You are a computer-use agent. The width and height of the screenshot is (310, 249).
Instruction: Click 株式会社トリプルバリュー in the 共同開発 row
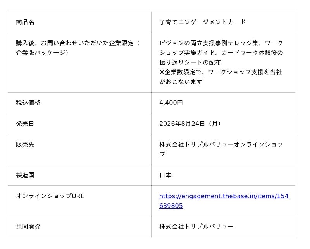pyautogui.click(x=196, y=227)
